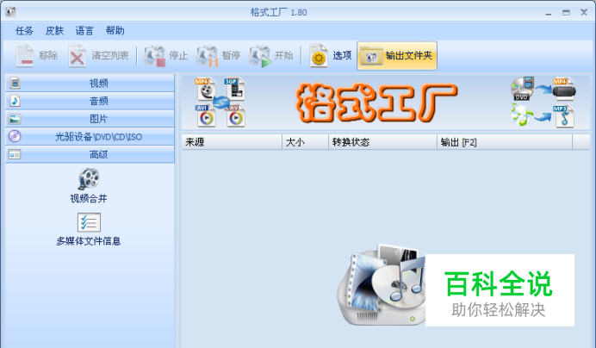The width and height of the screenshot is (596, 348).
Task: Click the 清空列表 toolbar label
Action: (110, 55)
